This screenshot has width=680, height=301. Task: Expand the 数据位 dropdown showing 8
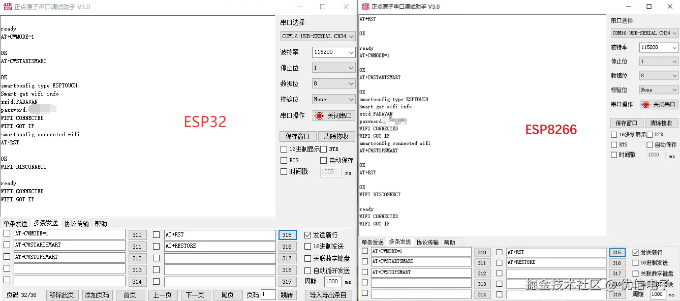[333, 83]
